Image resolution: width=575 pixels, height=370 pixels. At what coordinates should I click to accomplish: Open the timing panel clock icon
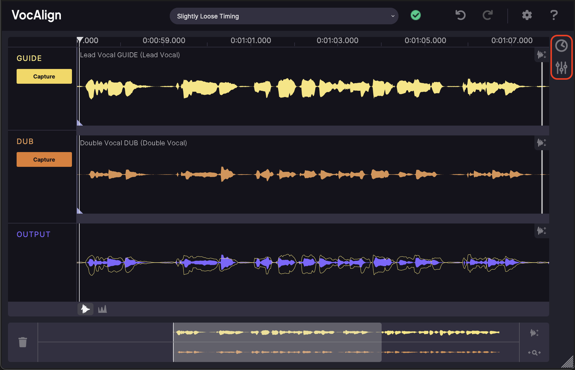click(561, 46)
